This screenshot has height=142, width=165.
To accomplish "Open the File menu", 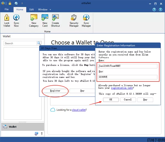I will (7, 9).
